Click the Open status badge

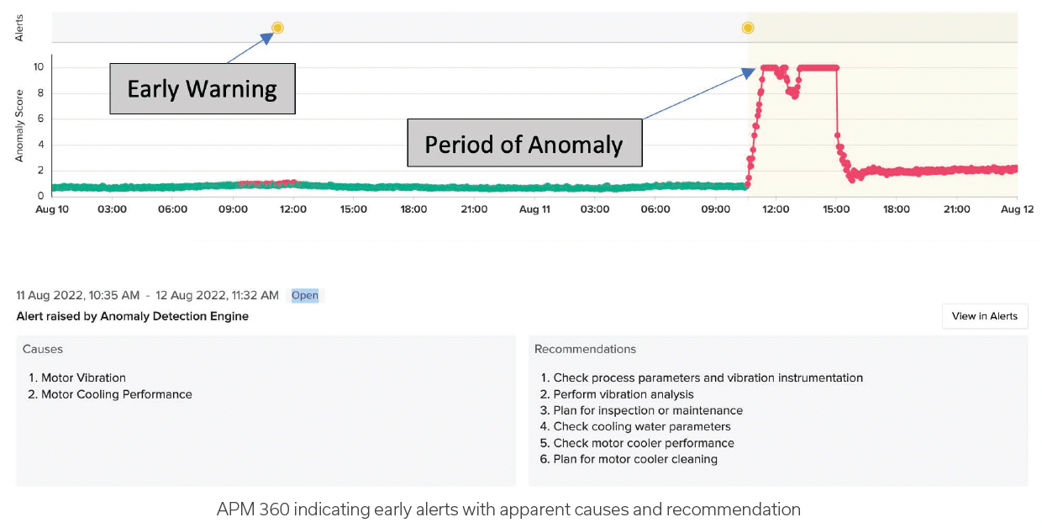(304, 295)
